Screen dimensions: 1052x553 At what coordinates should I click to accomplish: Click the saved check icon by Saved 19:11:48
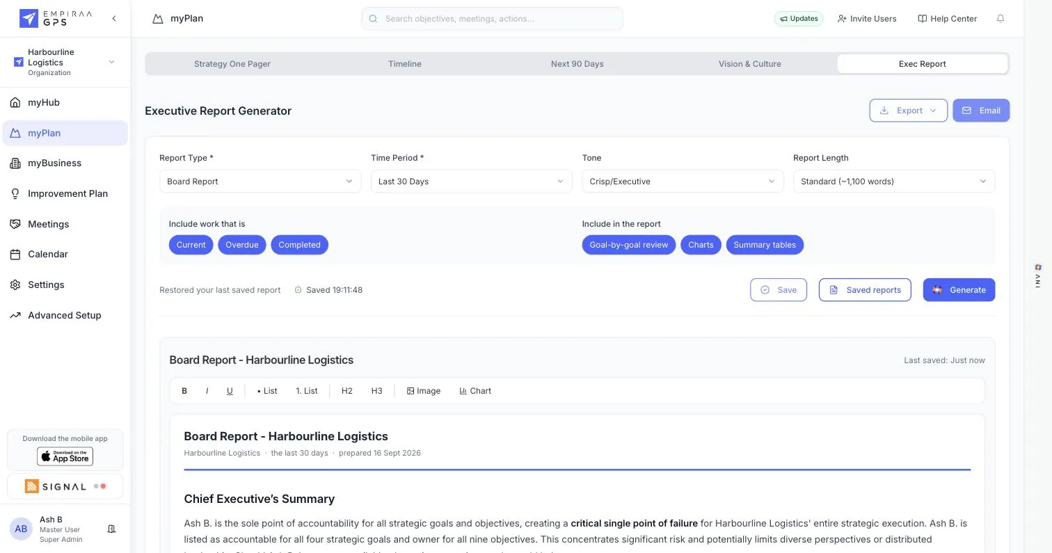pyautogui.click(x=298, y=290)
